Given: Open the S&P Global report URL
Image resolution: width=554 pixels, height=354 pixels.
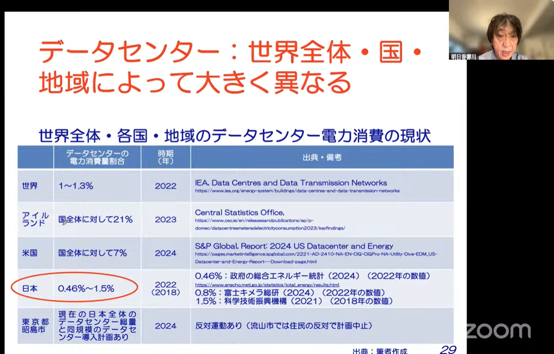Looking at the screenshot, I should click(316, 257).
